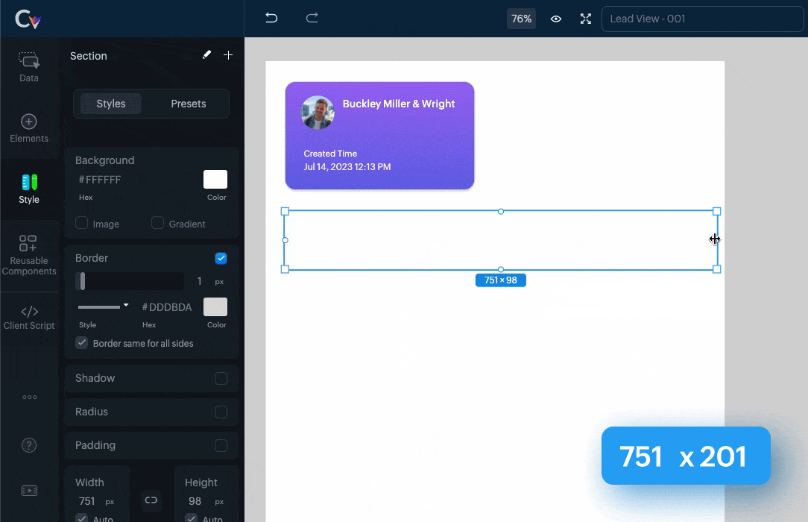Open the Elements panel in sidebar
The height and width of the screenshot is (522, 808).
pyautogui.click(x=29, y=128)
